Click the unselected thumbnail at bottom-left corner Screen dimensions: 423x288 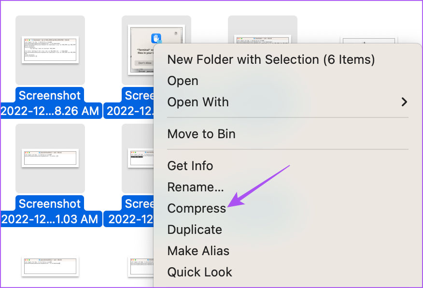[50, 267]
